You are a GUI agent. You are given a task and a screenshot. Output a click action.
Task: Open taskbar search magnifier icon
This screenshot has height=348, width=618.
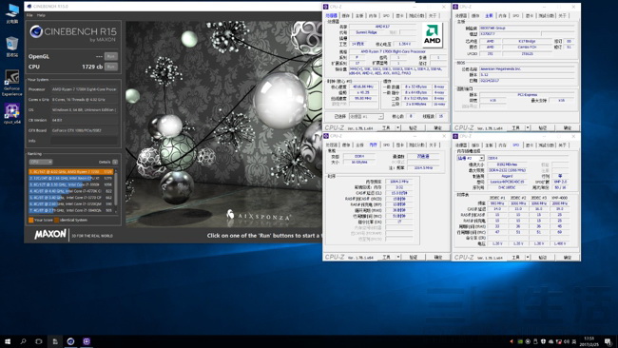(x=23, y=341)
